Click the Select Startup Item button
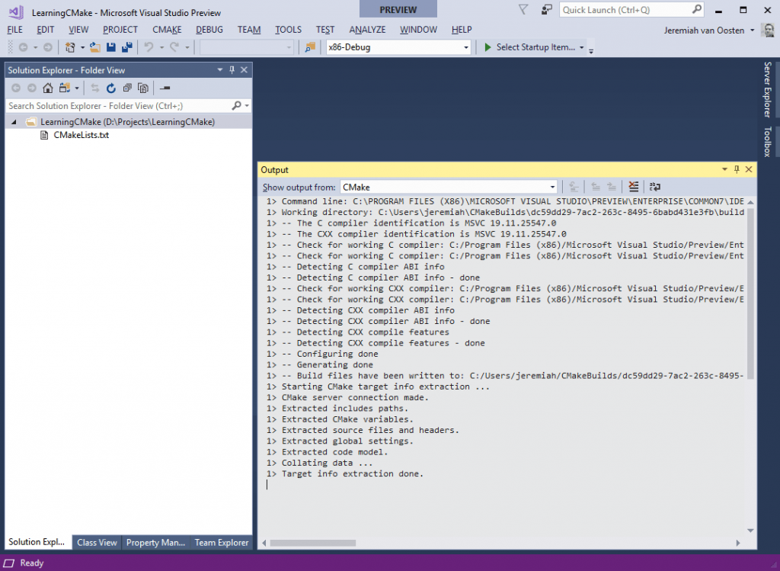780x571 pixels. coord(530,47)
